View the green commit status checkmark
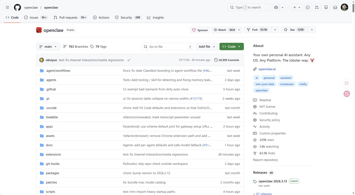This screenshot has height=195, width=355. [129, 60]
